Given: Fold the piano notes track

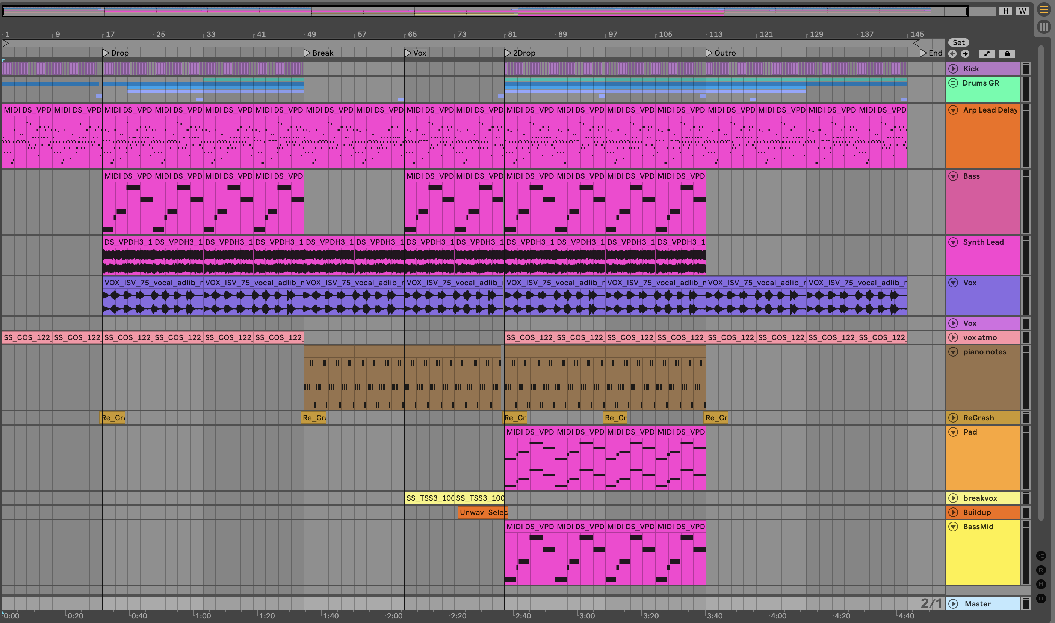Looking at the screenshot, I should pyautogui.click(x=953, y=352).
